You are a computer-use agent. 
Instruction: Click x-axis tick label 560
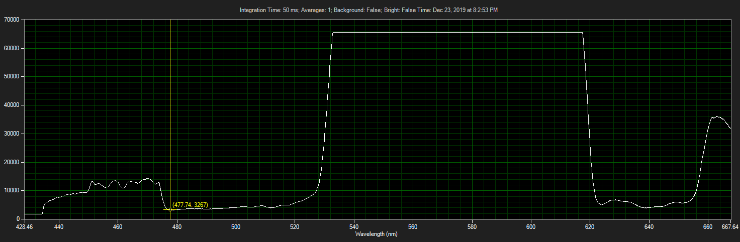(413, 227)
